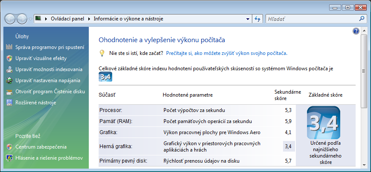Screen dimensions: 371x172
Task: Click icon beside Hlásenie a riešenie problémov
Action: [x=9, y=158]
